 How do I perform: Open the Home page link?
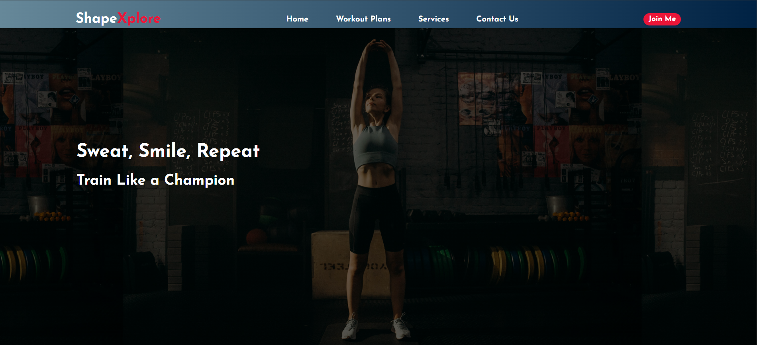297,19
